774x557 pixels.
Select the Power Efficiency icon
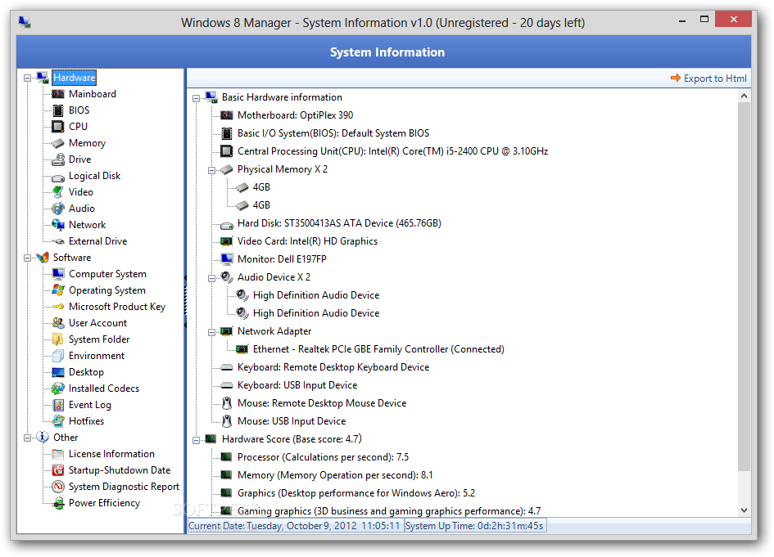click(x=58, y=503)
